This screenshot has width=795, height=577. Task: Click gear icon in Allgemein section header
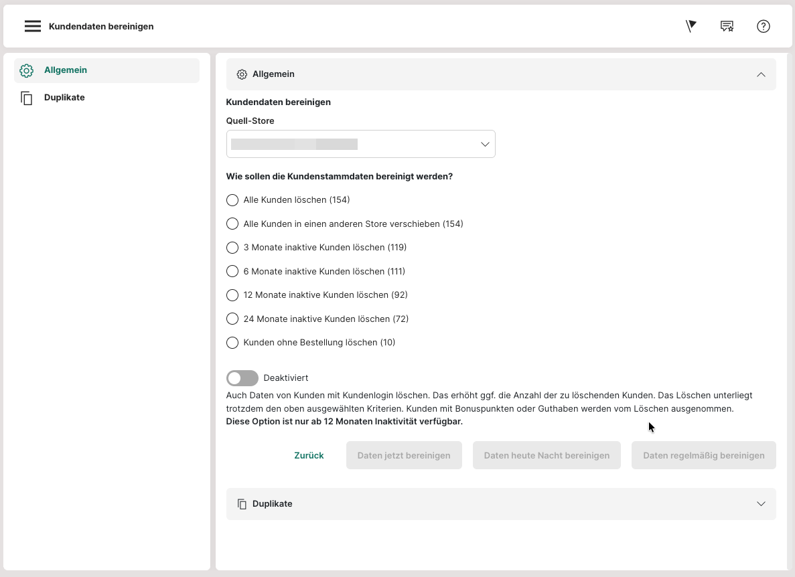coord(242,74)
